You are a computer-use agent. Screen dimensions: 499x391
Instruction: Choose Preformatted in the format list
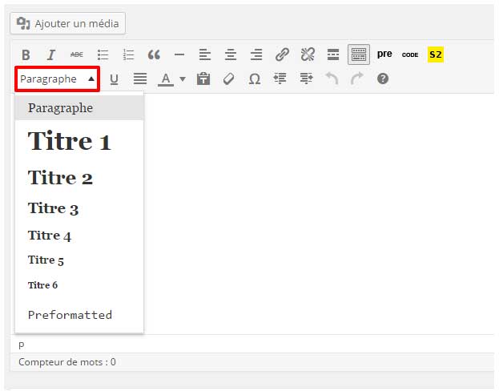pyautogui.click(x=70, y=315)
